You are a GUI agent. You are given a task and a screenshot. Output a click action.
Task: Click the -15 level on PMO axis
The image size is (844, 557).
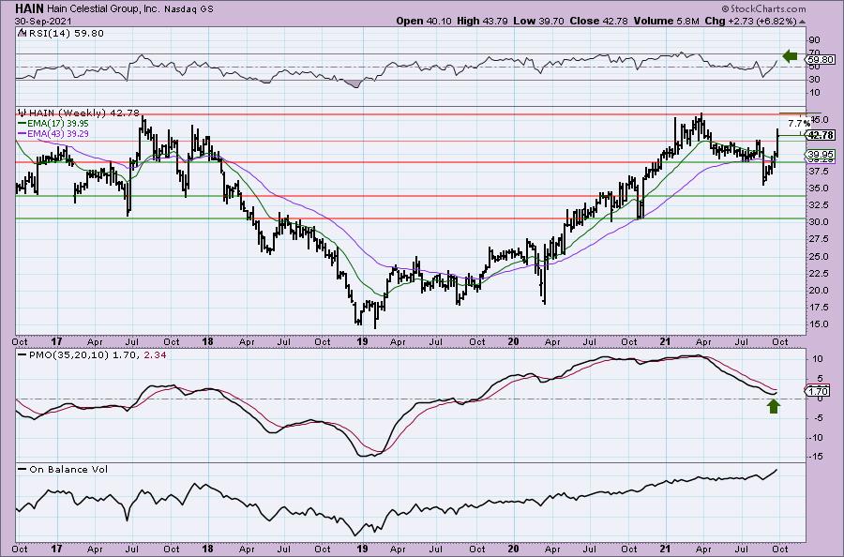[x=816, y=457]
